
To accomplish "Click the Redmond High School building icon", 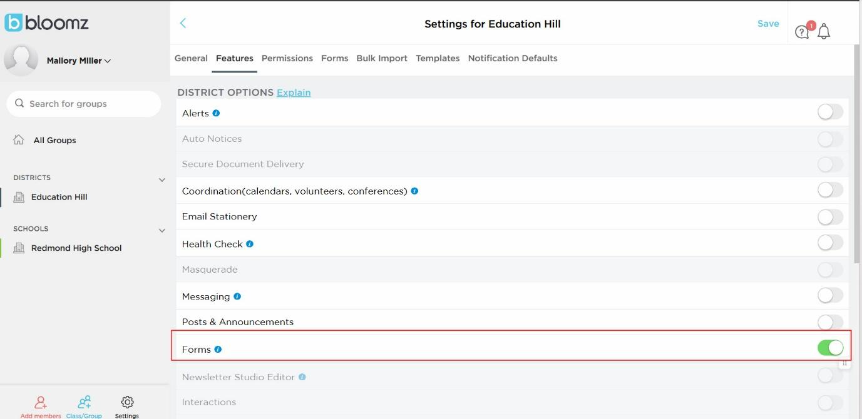I will [19, 248].
